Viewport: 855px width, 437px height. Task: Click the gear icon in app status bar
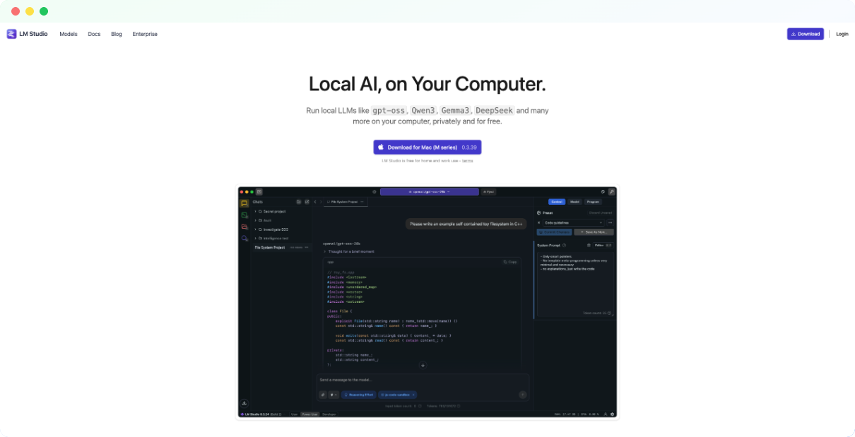pyautogui.click(x=612, y=414)
